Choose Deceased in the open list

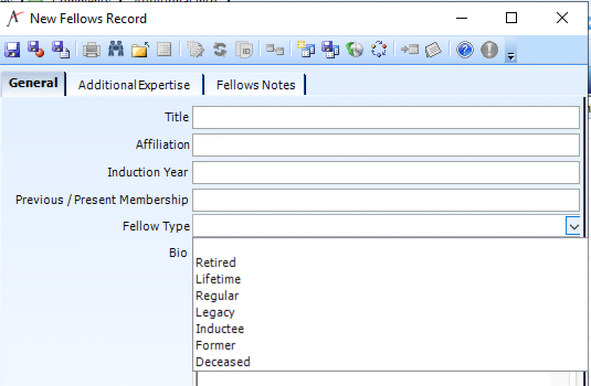click(223, 362)
